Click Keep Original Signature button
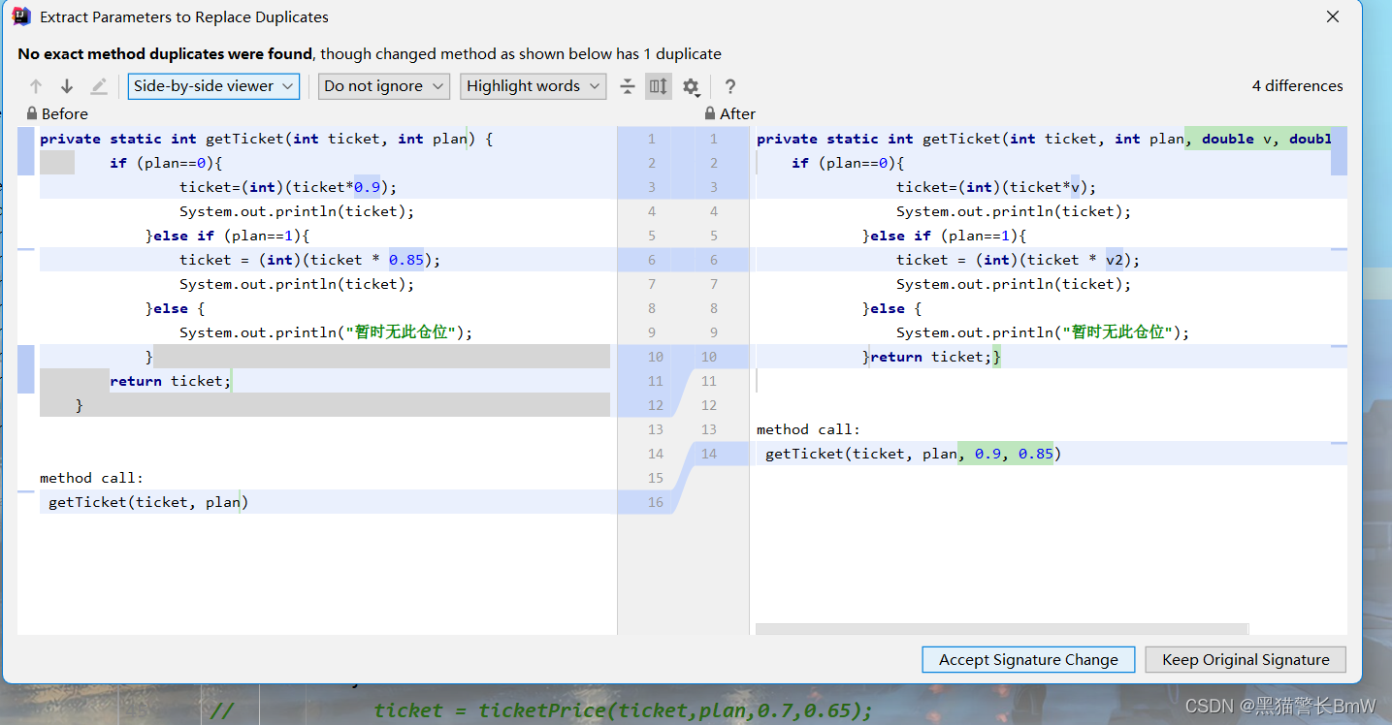This screenshot has width=1392, height=725. click(x=1246, y=659)
